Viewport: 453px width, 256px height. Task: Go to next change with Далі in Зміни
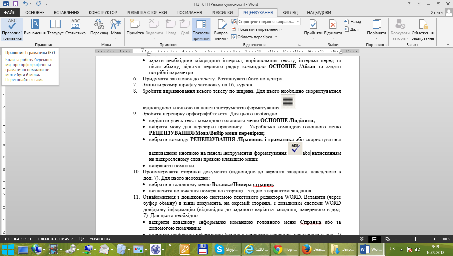pos(352,29)
